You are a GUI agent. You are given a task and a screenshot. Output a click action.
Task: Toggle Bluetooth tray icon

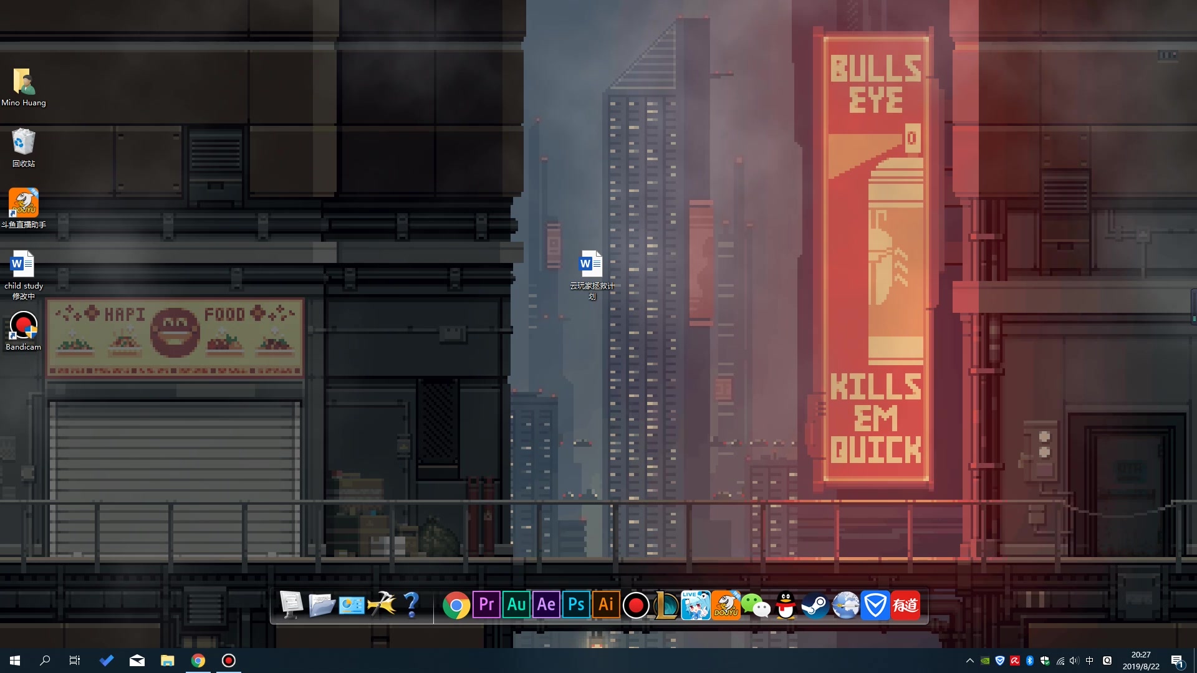point(1030,661)
